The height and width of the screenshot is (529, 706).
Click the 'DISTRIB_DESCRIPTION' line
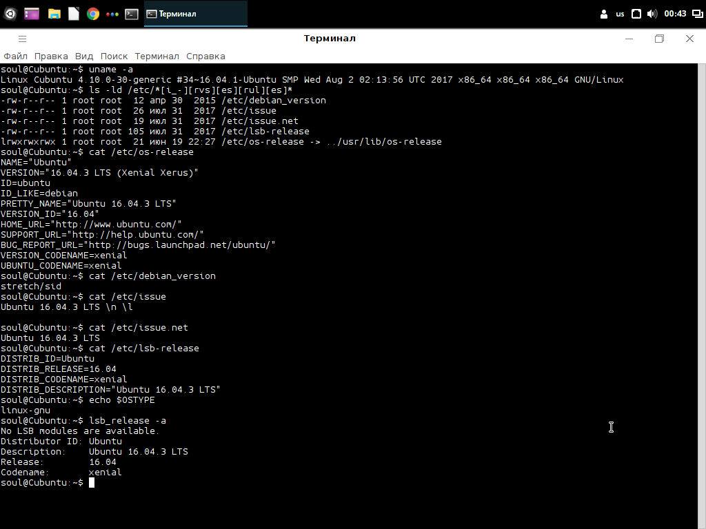pos(110,390)
